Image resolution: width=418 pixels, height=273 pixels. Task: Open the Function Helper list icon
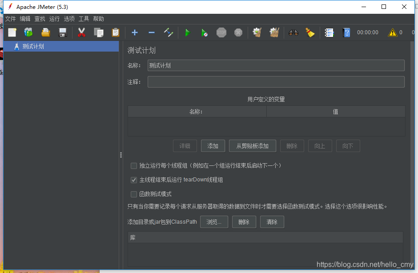tap(329, 32)
